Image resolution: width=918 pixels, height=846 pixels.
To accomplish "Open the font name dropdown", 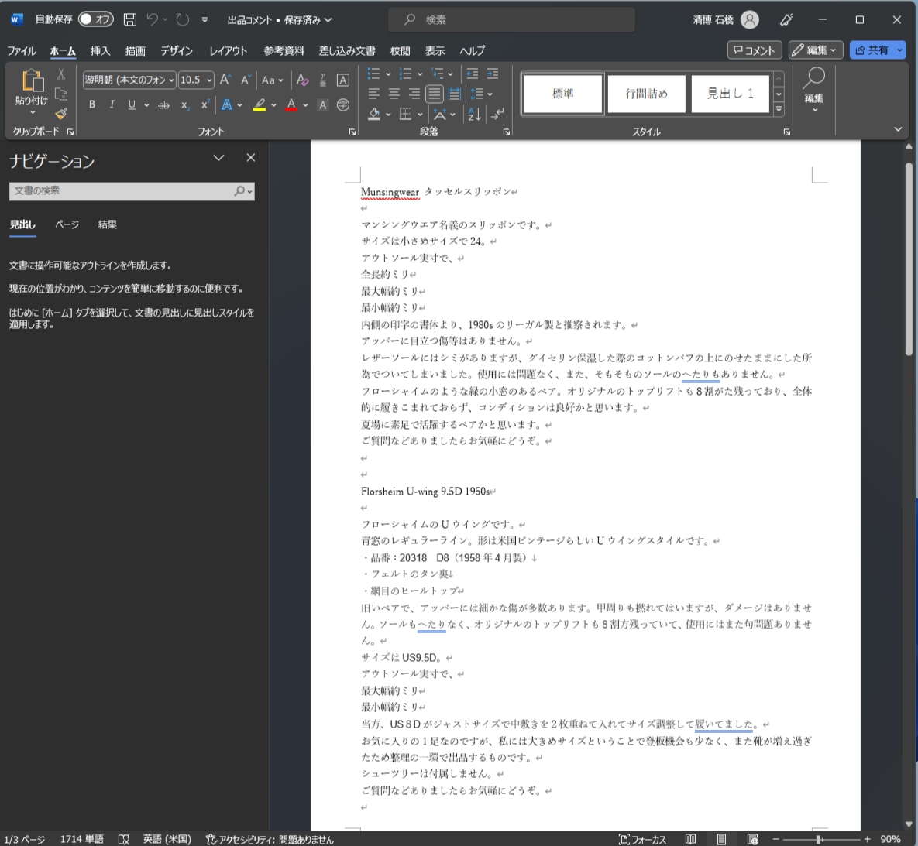I will coord(171,80).
